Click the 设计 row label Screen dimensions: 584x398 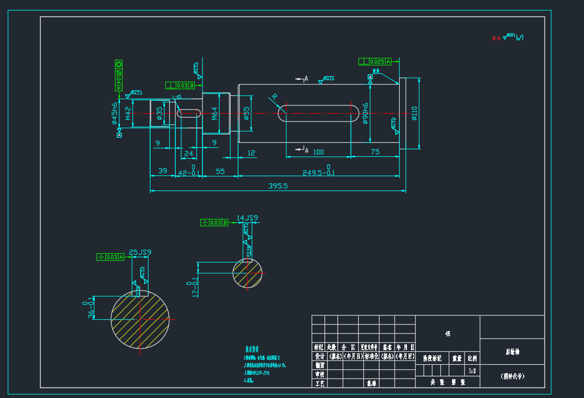click(320, 356)
